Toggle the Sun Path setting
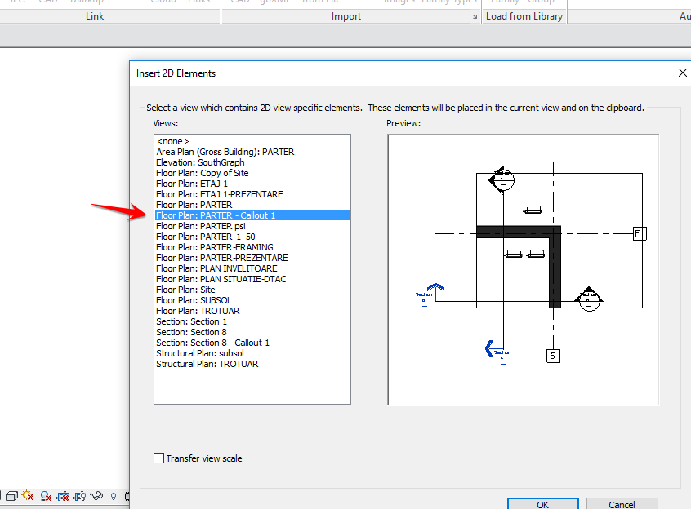 tap(27, 495)
